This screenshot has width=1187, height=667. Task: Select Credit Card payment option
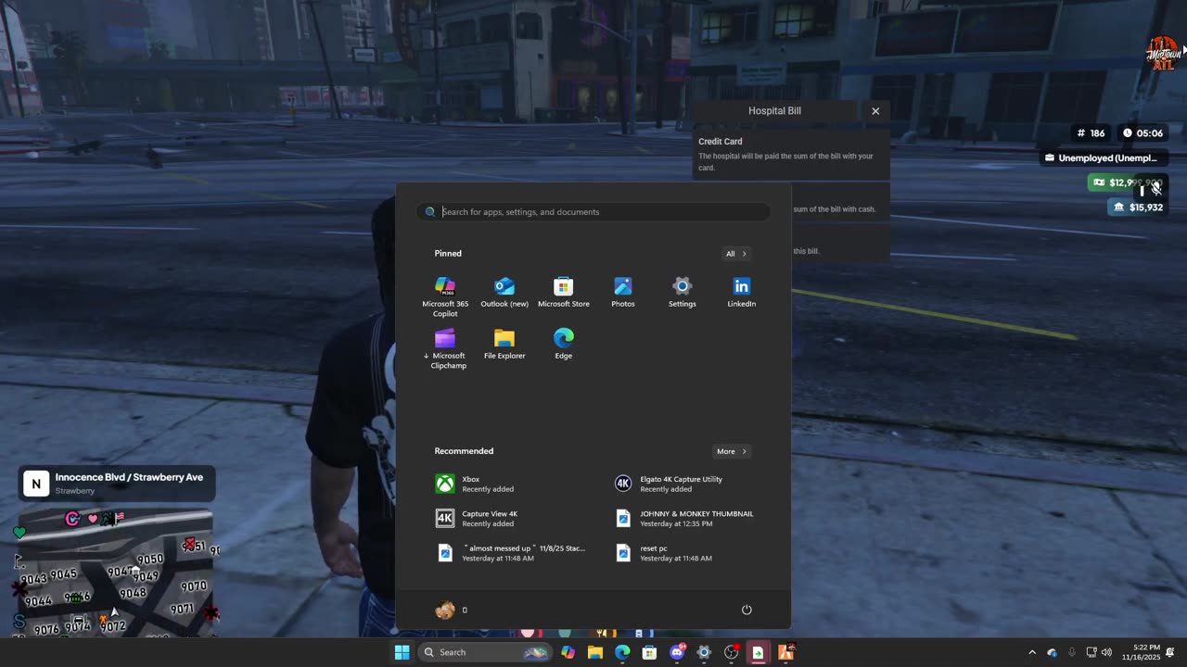coord(791,154)
